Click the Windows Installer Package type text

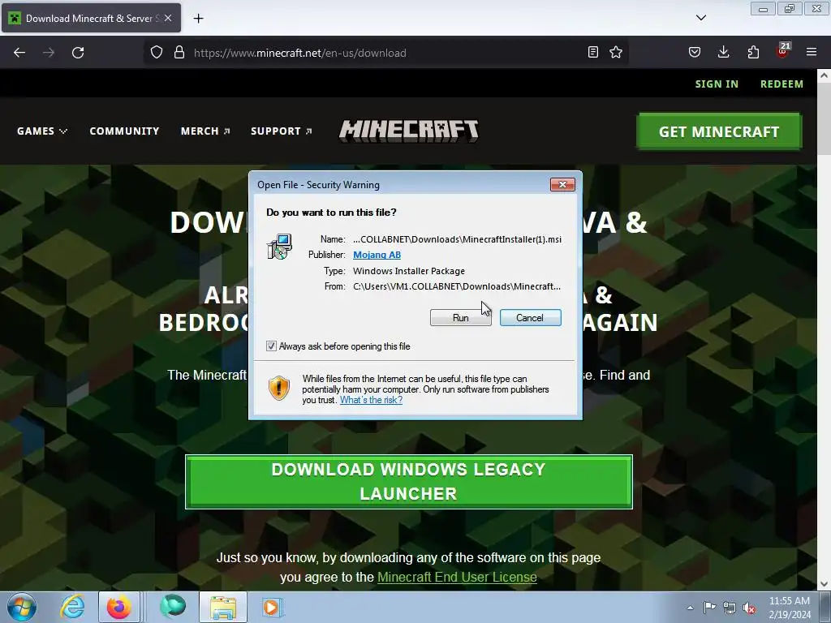click(x=409, y=271)
